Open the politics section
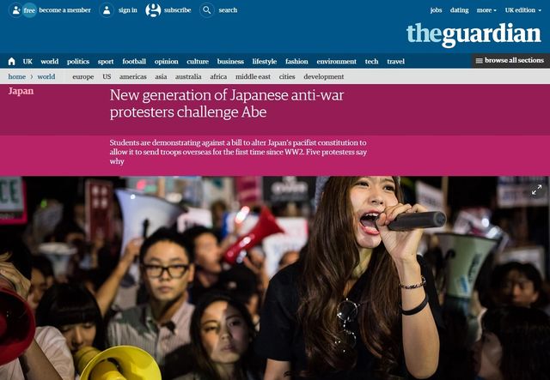The width and height of the screenshot is (550, 380). tap(78, 62)
